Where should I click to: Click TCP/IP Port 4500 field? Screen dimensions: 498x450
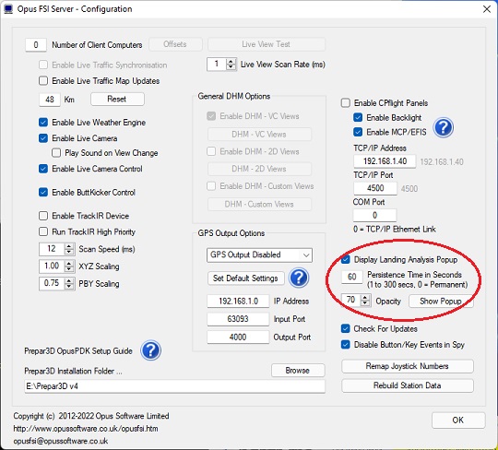[x=375, y=188]
